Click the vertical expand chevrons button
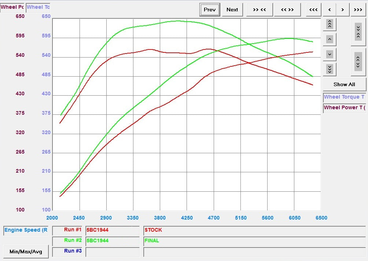Image resolution: width=368 pixels, height=261 pixels. pos(358,61)
